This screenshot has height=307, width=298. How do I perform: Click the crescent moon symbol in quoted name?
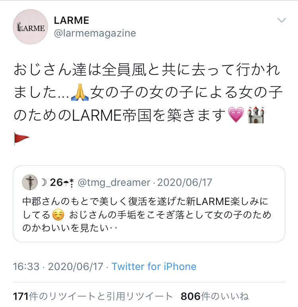44,182
